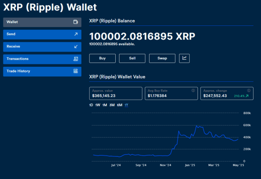Click the Sep '24 axis label
This screenshot has height=179, width=261.
[x=141, y=165]
